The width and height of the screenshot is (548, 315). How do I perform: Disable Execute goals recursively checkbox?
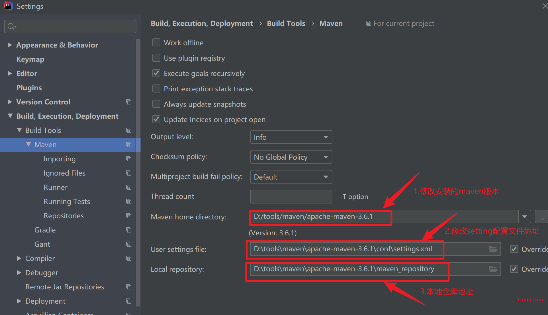[x=157, y=73]
